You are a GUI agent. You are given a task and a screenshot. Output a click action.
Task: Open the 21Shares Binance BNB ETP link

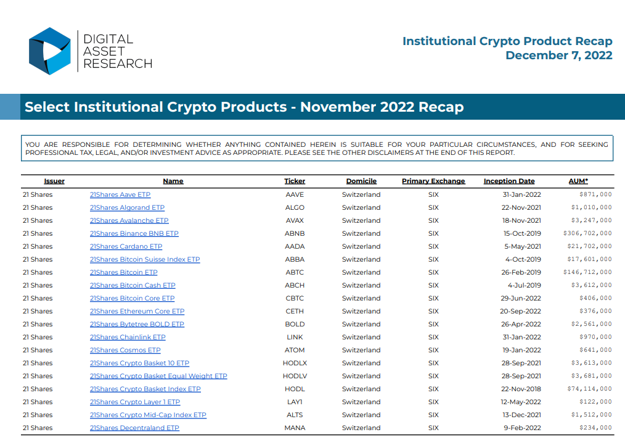pyautogui.click(x=134, y=233)
